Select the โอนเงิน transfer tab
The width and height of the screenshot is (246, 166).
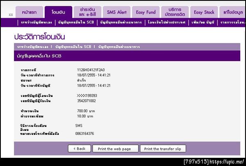tap(58, 12)
